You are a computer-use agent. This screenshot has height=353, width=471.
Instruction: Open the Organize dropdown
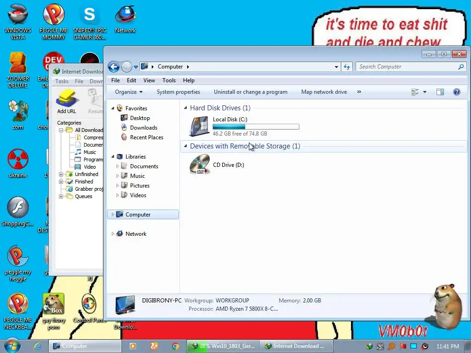coord(129,92)
